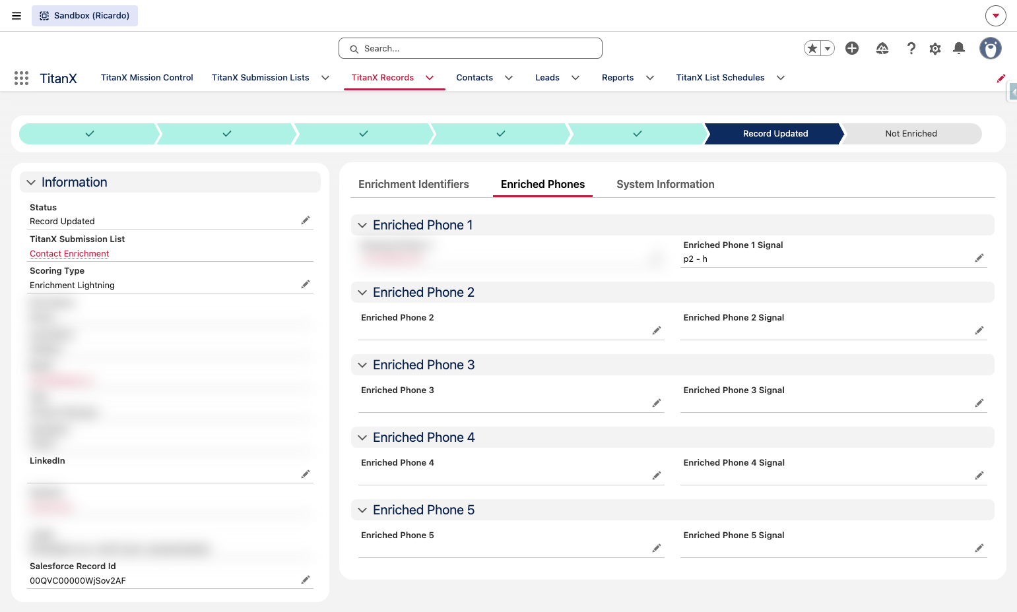Edit the Enriched Phone 2 pencil
1017x612 pixels.
click(x=657, y=330)
